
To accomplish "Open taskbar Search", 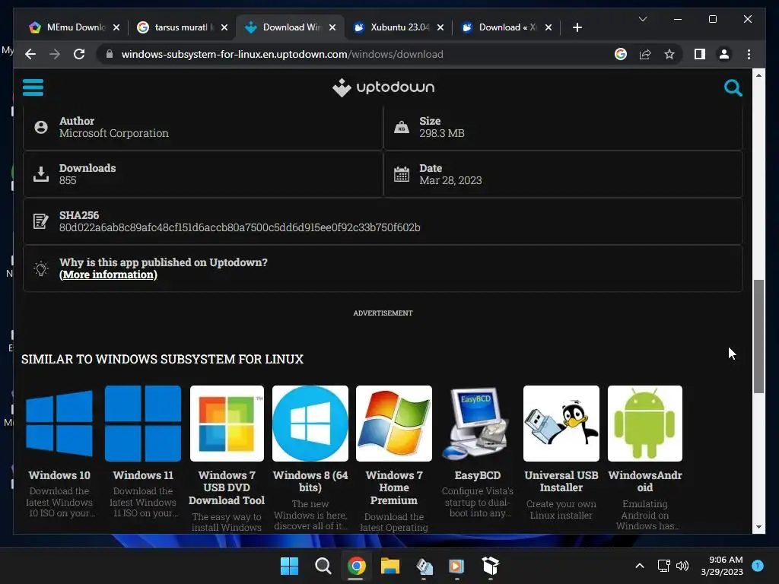I will [x=323, y=566].
